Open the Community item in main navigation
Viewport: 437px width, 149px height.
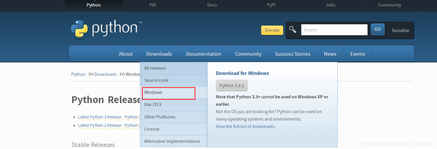248,54
